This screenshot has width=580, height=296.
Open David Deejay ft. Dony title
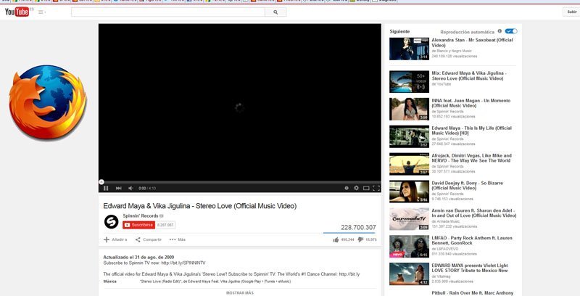[x=467, y=186]
